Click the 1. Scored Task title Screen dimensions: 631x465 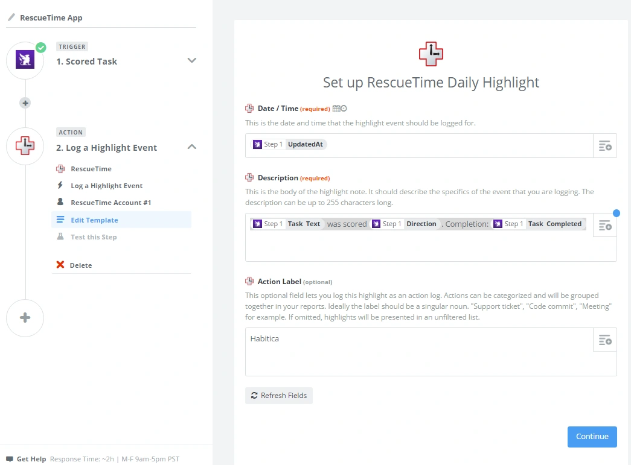(x=86, y=62)
